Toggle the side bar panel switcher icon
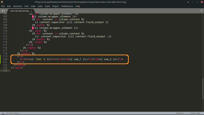The height and width of the screenshot is (115, 204). (3, 113)
